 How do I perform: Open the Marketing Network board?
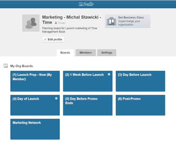point(35,129)
